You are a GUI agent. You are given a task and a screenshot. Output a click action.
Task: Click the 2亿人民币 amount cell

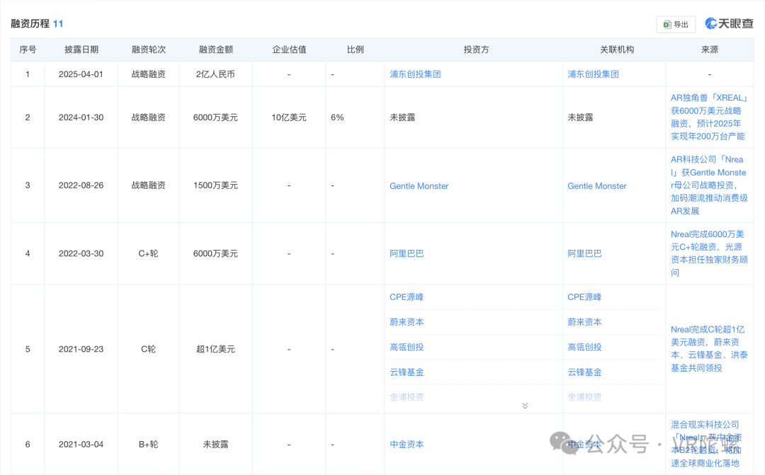tap(215, 74)
